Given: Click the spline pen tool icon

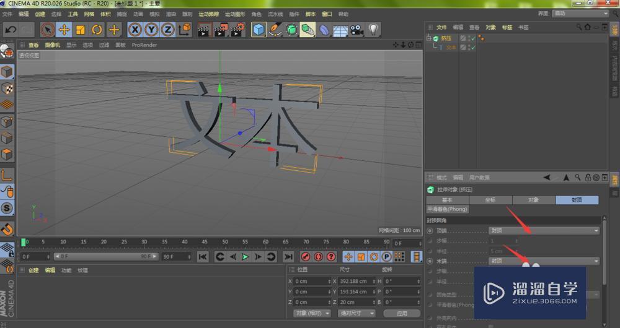Looking at the screenshot, I should click(x=275, y=29).
